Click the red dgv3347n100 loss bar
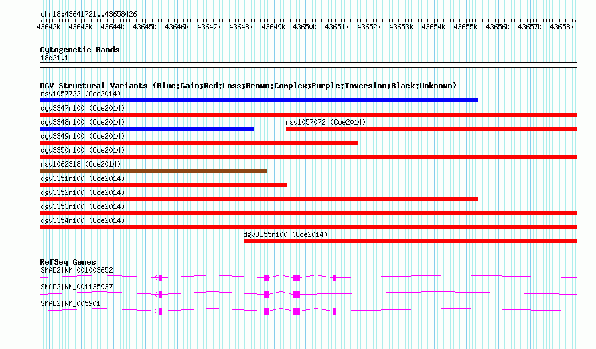596x349 pixels. coord(308,115)
